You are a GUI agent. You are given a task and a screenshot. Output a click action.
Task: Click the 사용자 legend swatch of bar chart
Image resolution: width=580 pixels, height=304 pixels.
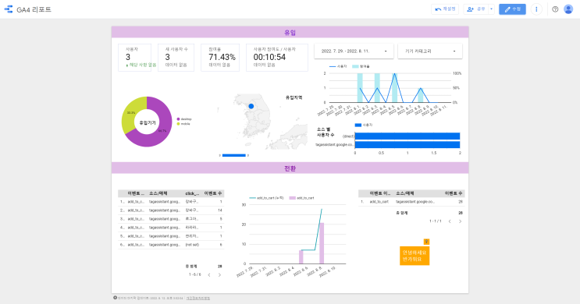pyautogui.click(x=358, y=125)
